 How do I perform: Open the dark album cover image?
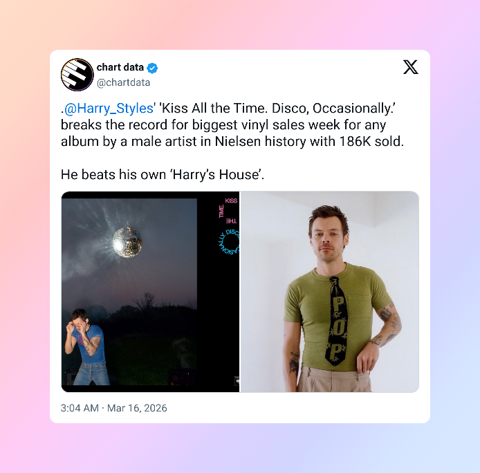[x=150, y=292]
